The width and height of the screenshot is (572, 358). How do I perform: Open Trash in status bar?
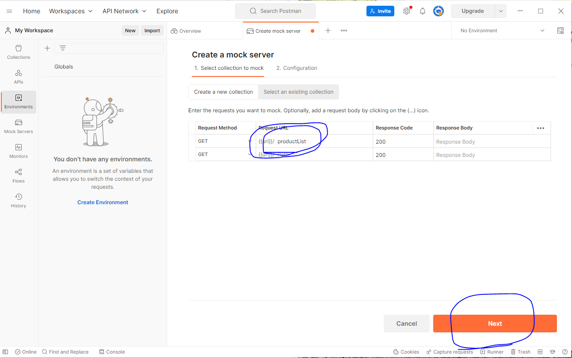pyautogui.click(x=520, y=352)
